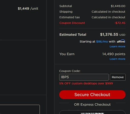
Task: Click Shipping's Calculated in checkout text
Action: tap(108, 12)
